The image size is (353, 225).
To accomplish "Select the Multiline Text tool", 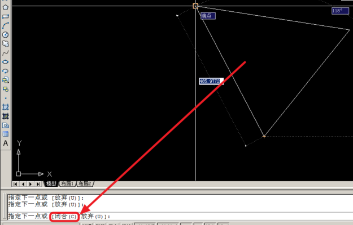I will 6,143.
